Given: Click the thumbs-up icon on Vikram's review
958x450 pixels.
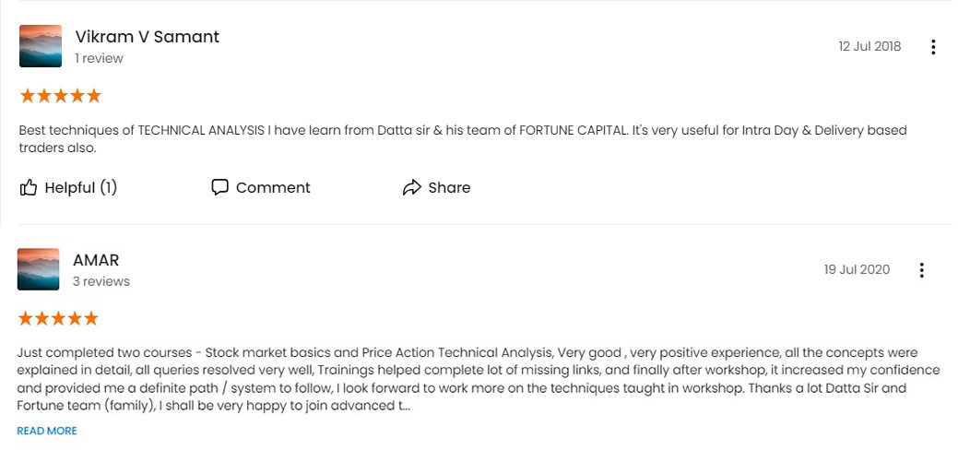Looking at the screenshot, I should coord(29,187).
